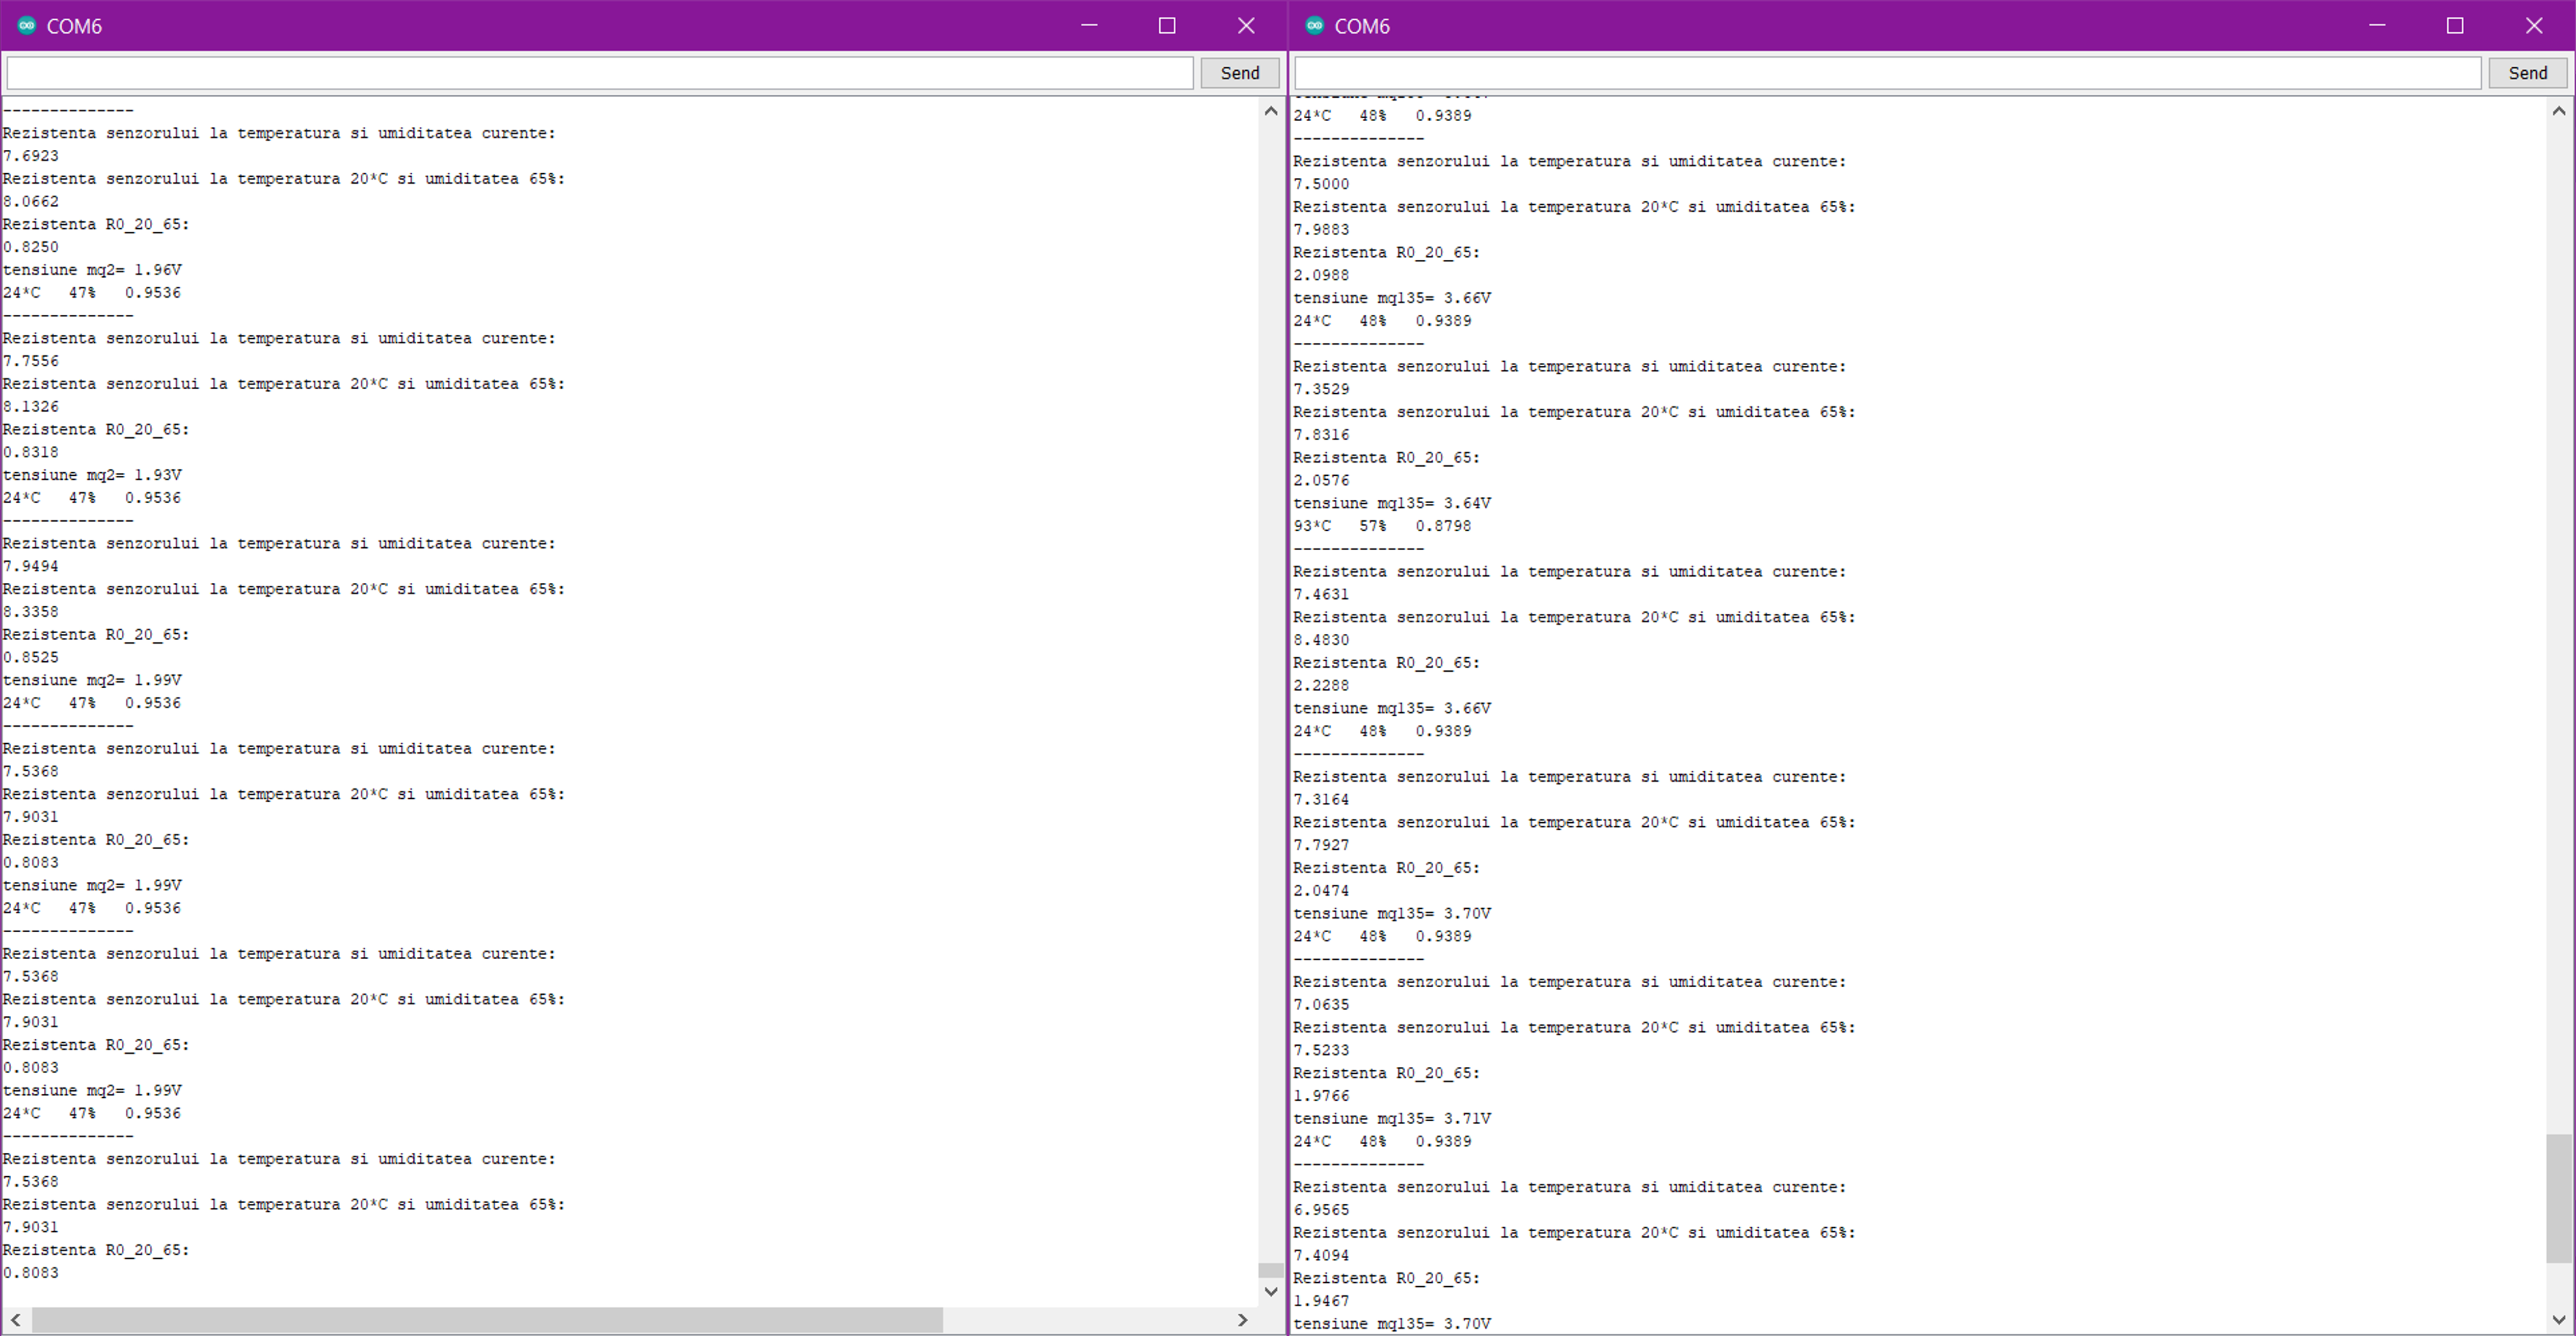
Task: Click the value 7.9883 in right window
Action: click(1321, 230)
